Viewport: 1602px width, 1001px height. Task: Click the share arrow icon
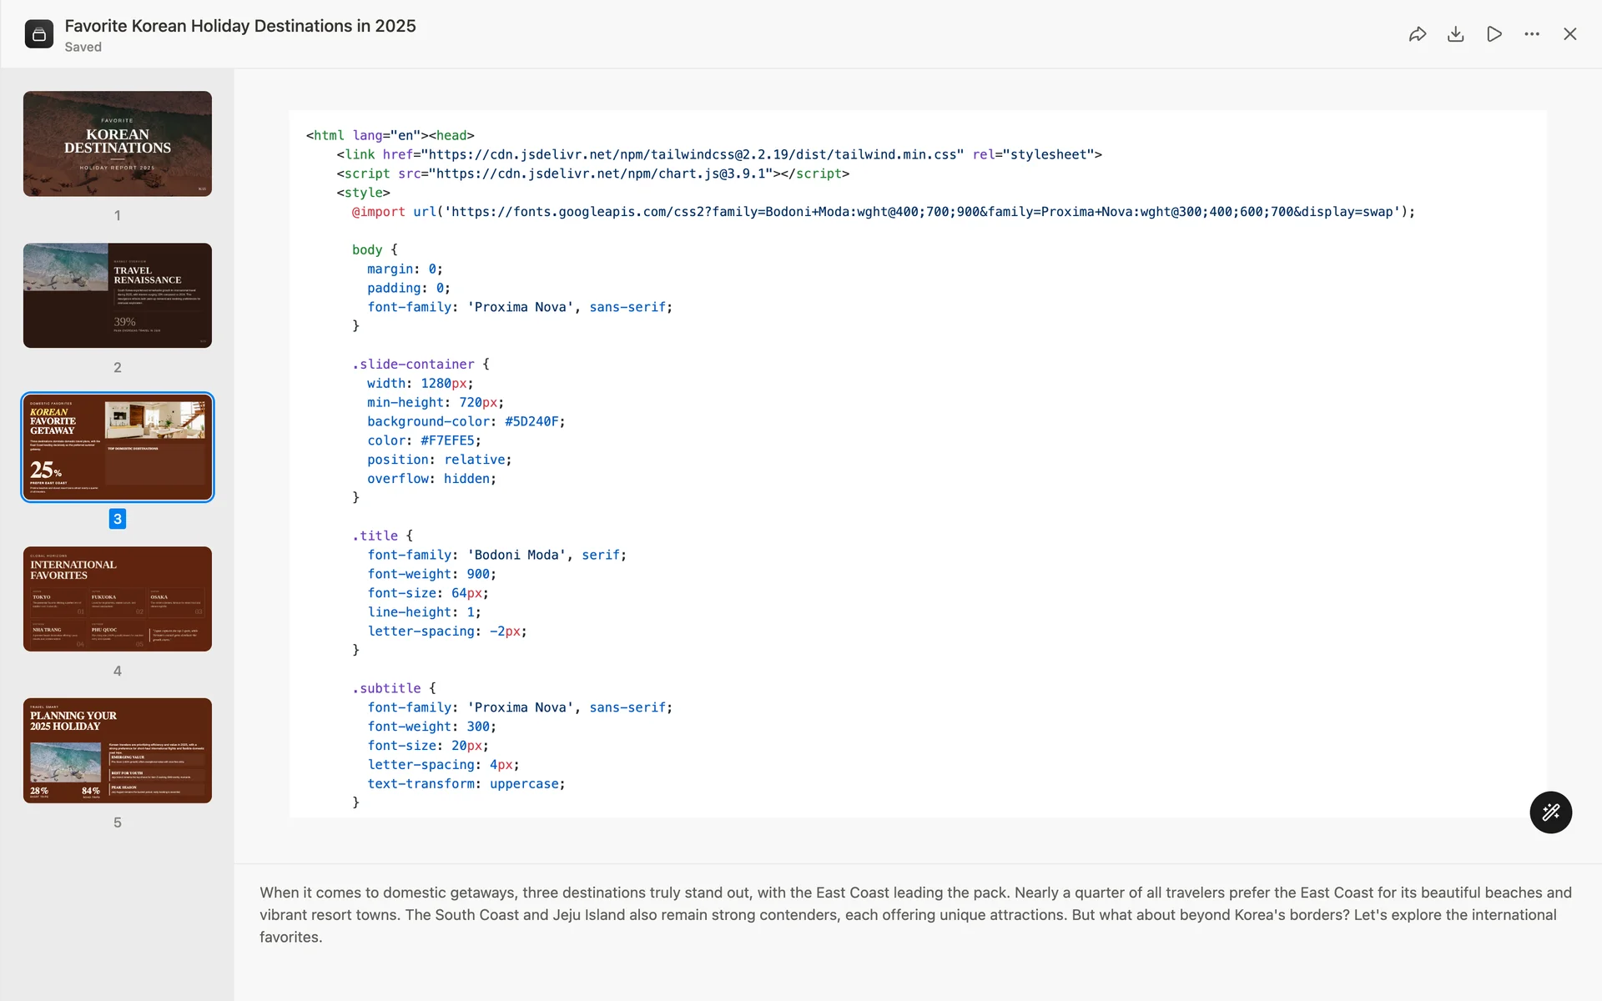[1417, 34]
